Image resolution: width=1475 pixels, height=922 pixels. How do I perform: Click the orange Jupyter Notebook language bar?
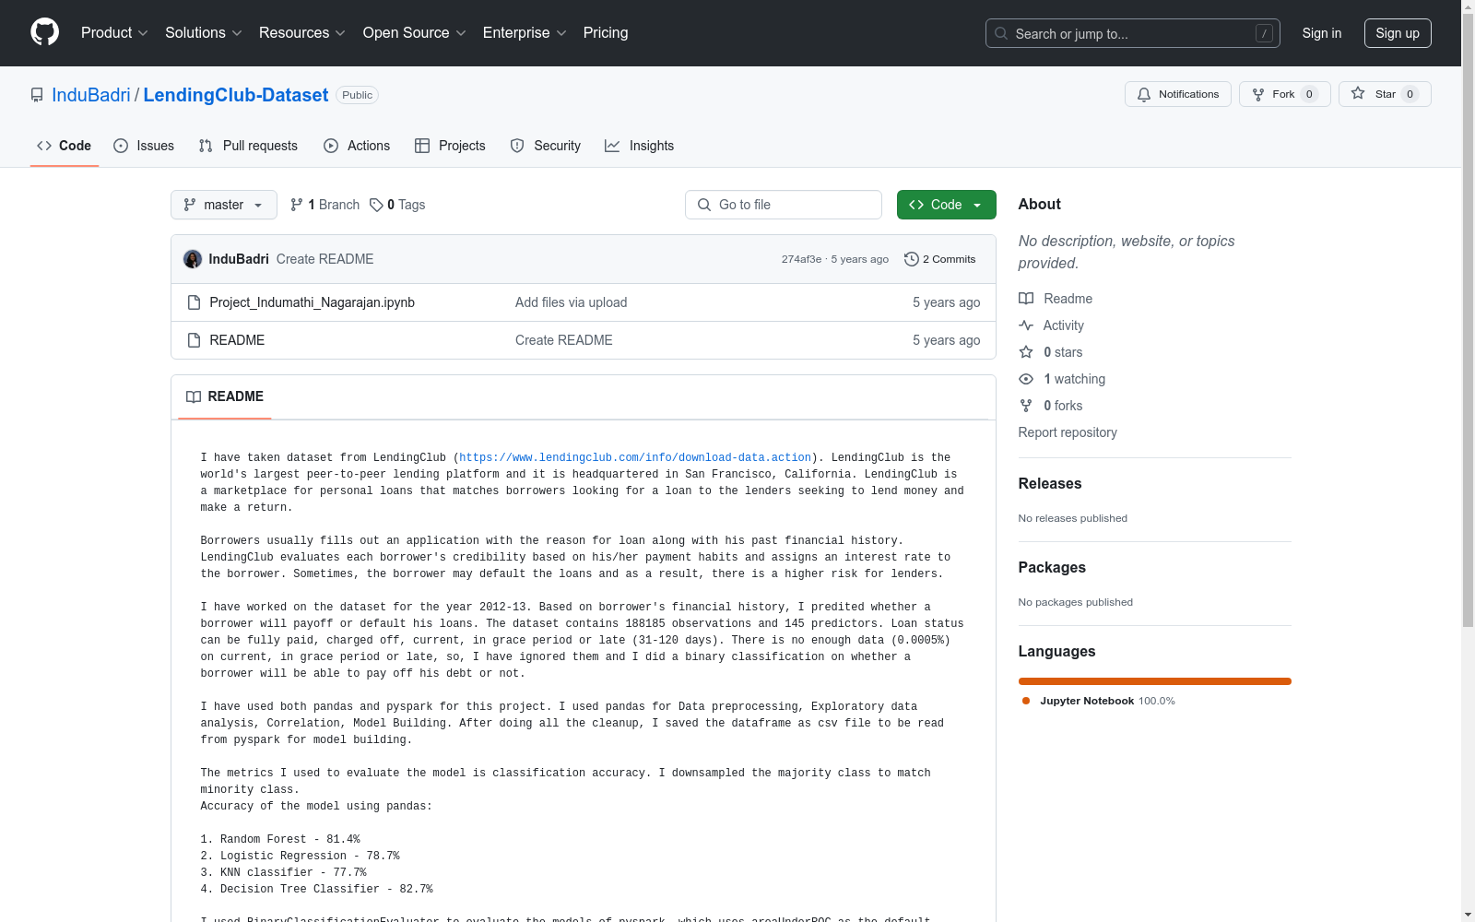[1155, 681]
